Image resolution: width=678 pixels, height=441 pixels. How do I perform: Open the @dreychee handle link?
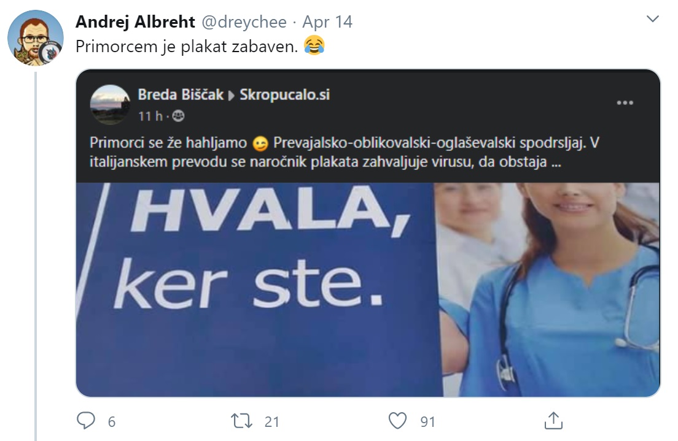244,21
